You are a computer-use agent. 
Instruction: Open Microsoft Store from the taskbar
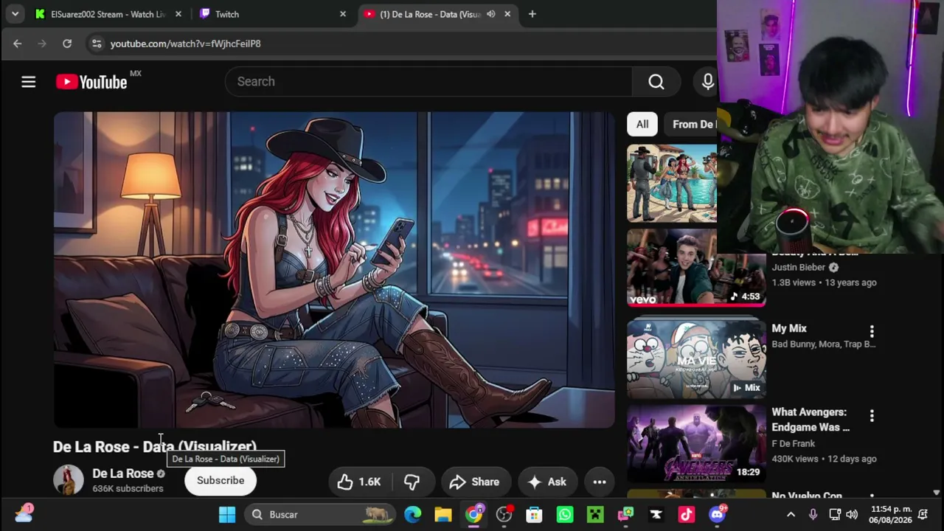[x=534, y=514]
